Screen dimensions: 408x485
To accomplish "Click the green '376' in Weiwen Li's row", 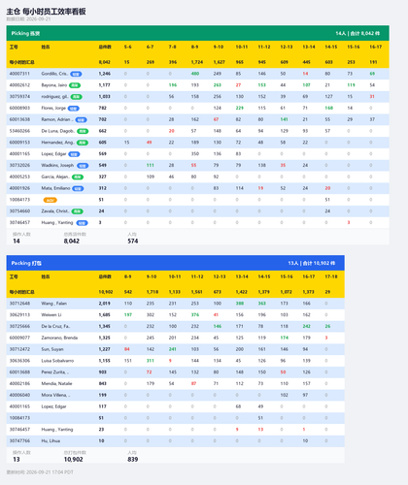I will (x=195, y=315).
